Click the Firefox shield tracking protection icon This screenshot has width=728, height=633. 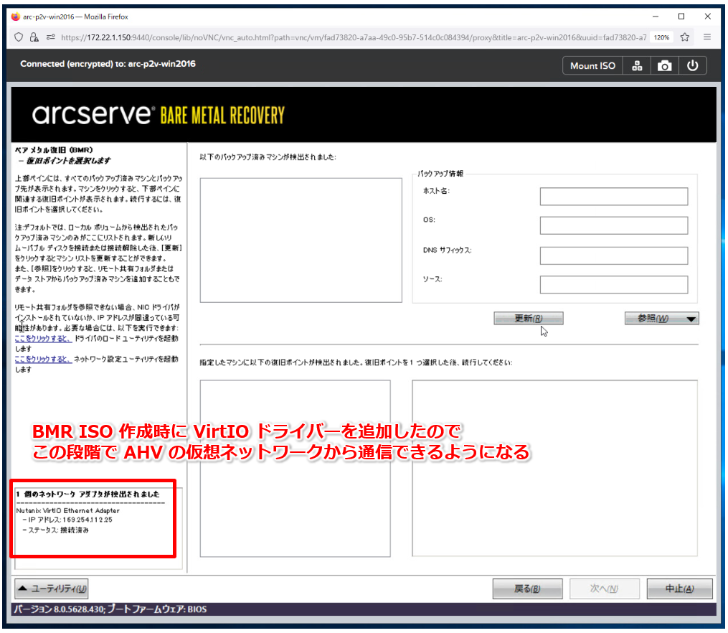[x=19, y=37]
